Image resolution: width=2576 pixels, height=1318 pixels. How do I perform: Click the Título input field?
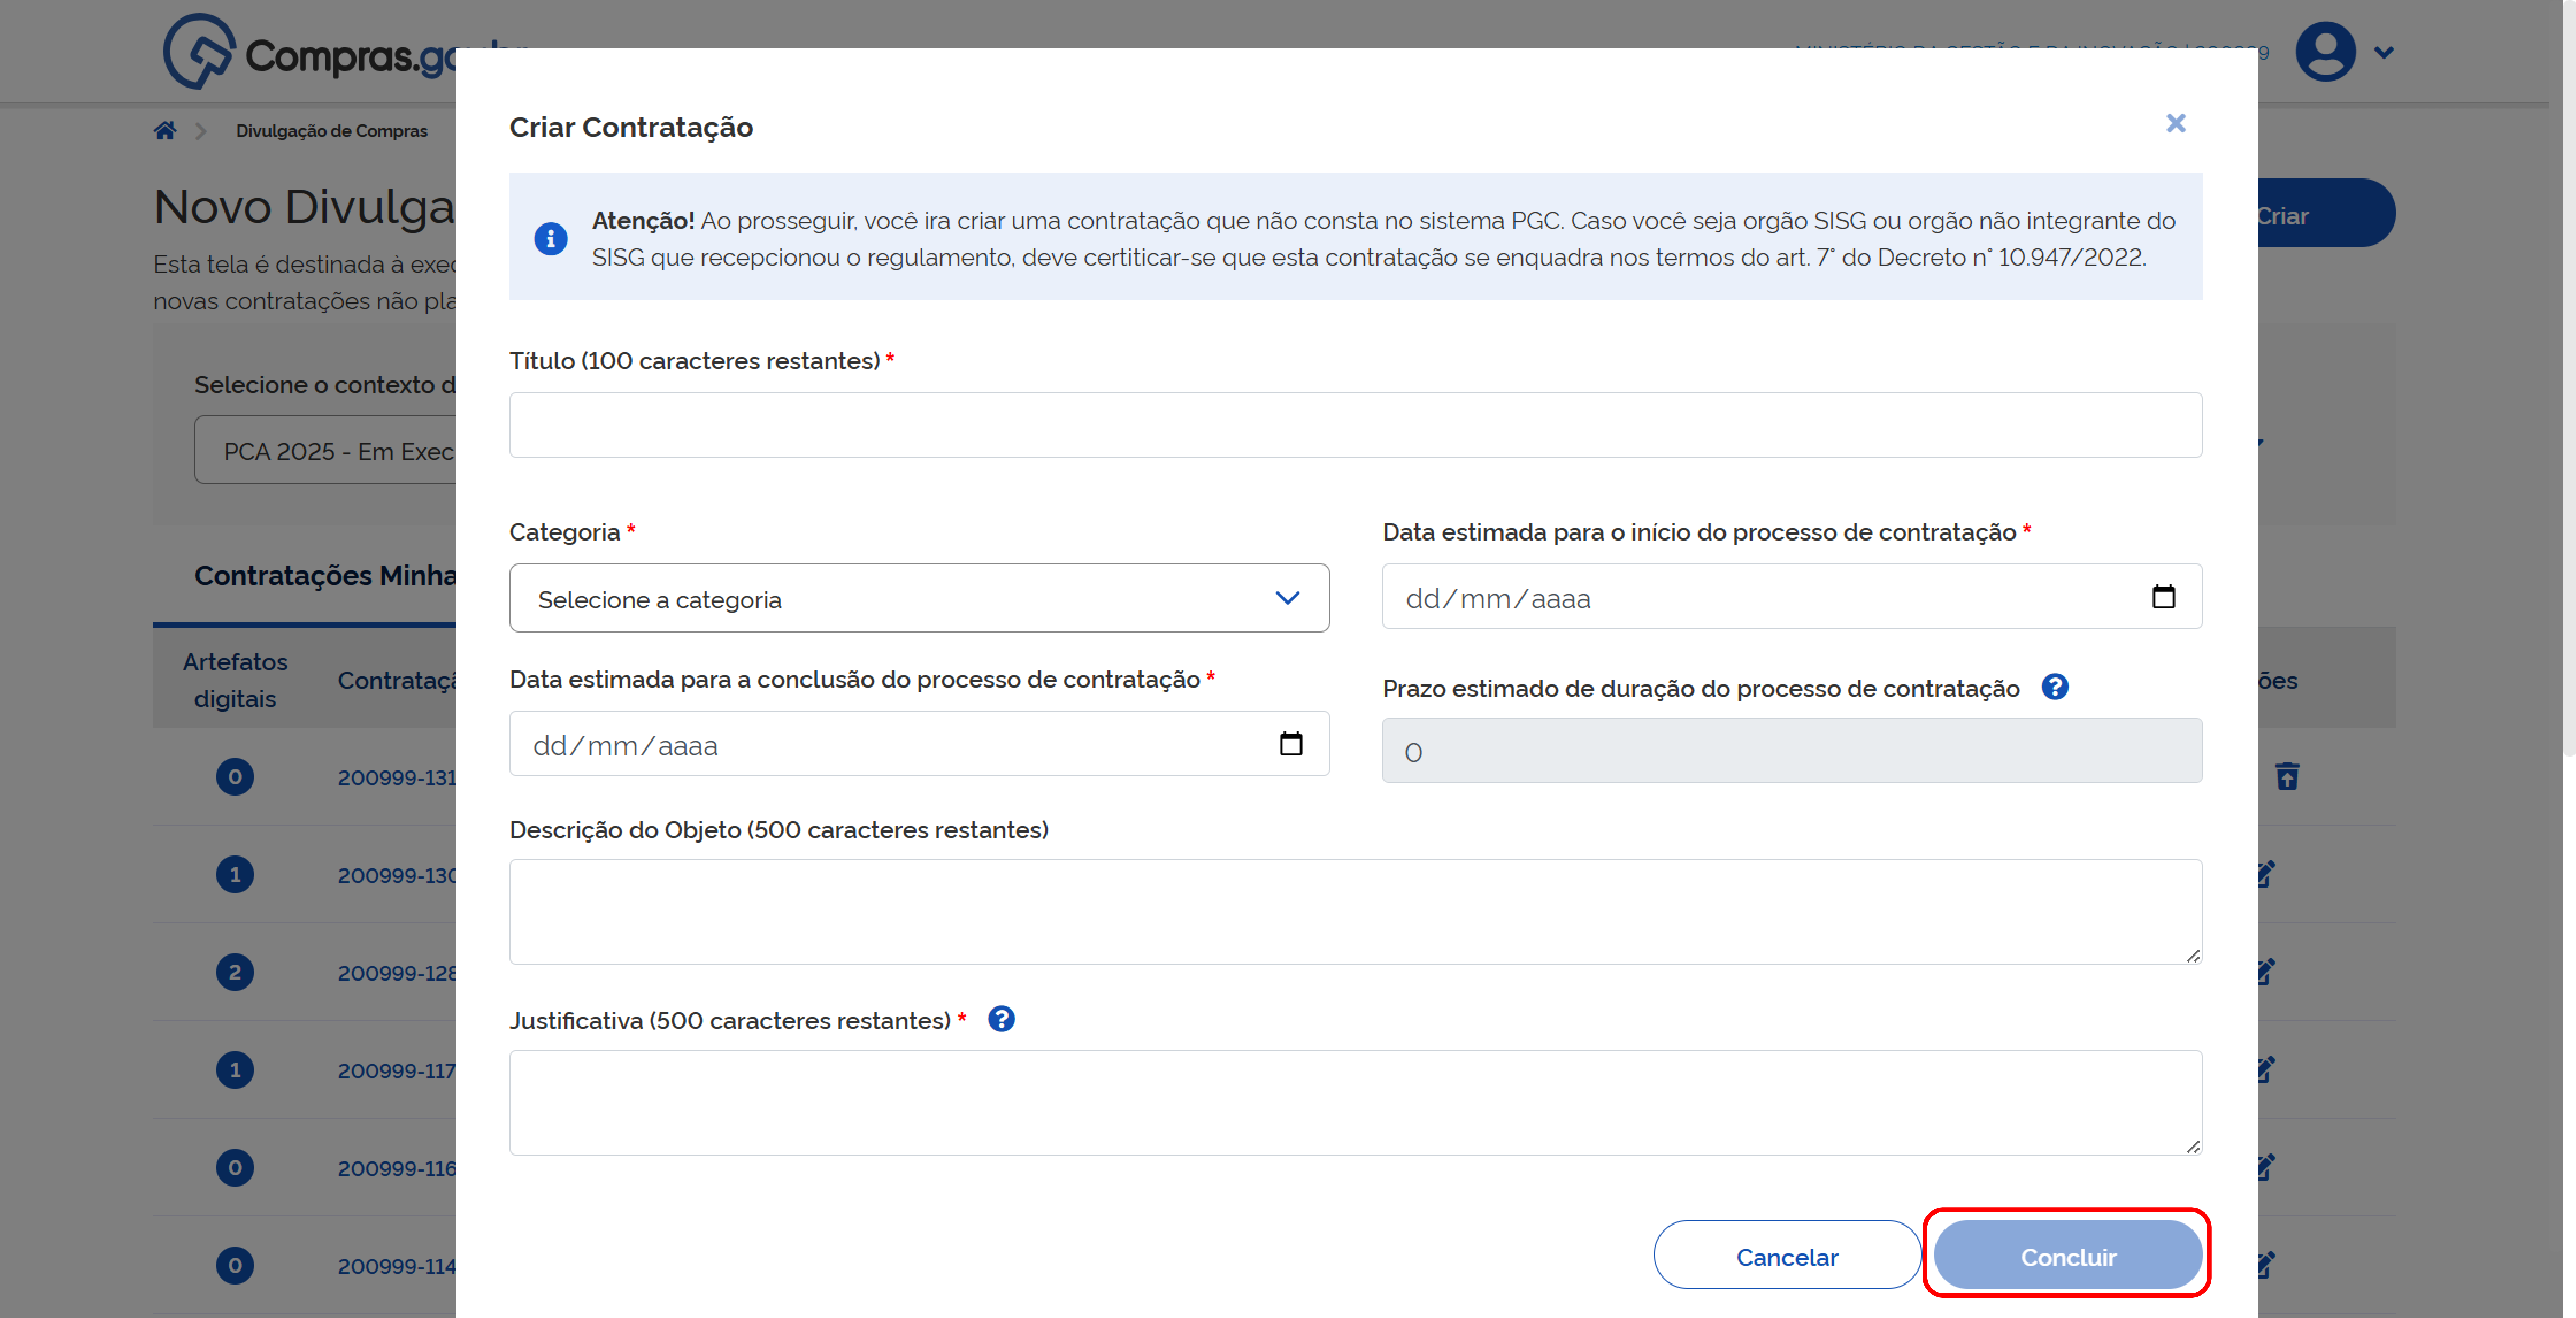1355,425
